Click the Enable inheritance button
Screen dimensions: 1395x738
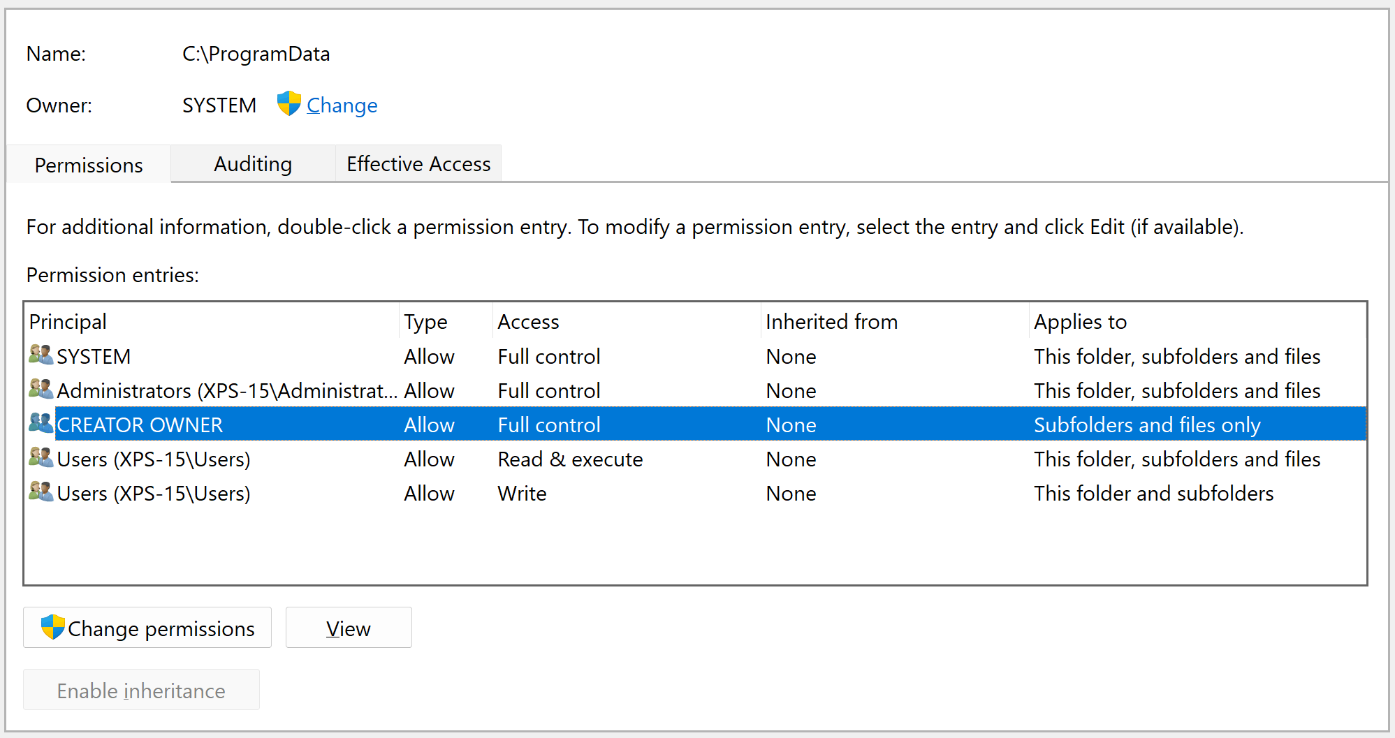click(x=141, y=690)
